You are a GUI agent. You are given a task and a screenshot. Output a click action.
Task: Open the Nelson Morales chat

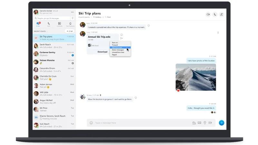point(54,62)
